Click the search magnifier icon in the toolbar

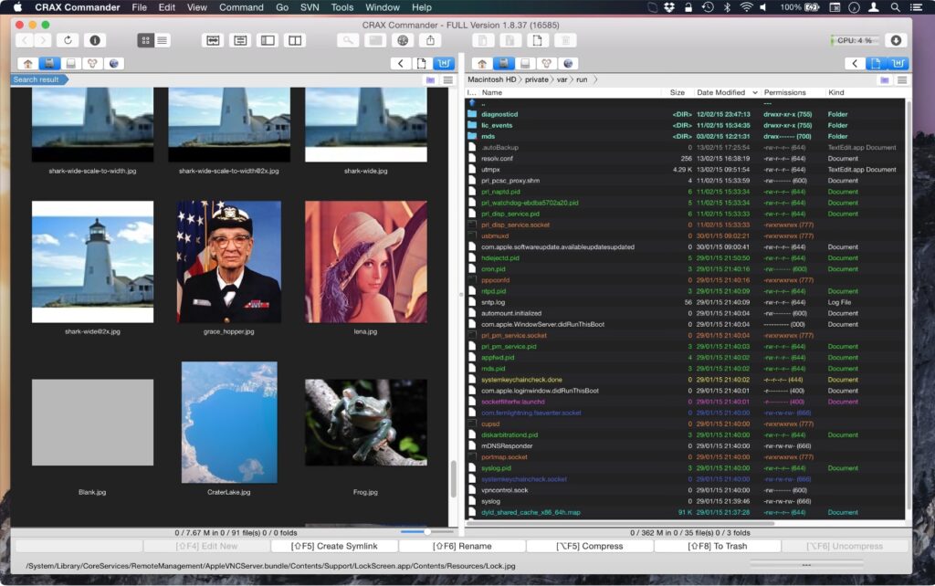(x=349, y=40)
